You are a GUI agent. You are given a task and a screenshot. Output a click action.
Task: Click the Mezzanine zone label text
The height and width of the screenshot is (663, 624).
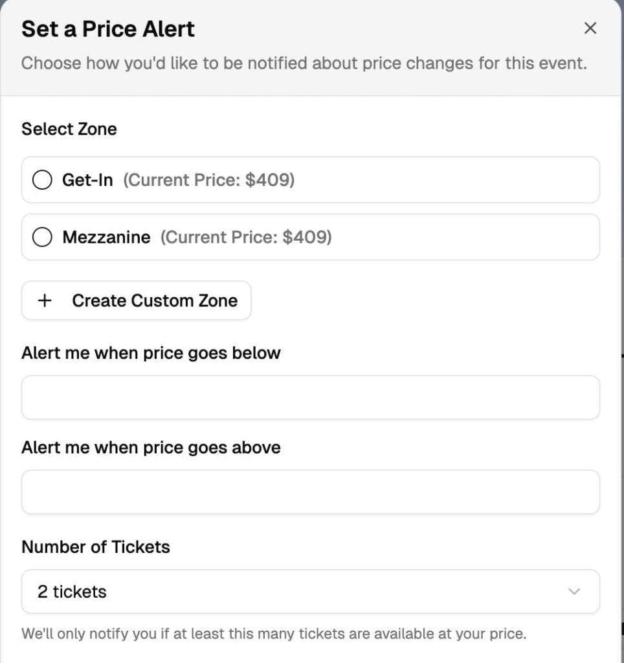[106, 238]
